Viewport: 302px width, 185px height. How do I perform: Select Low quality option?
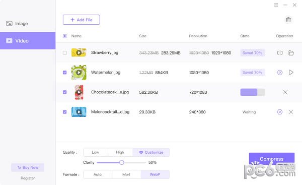coord(96,152)
